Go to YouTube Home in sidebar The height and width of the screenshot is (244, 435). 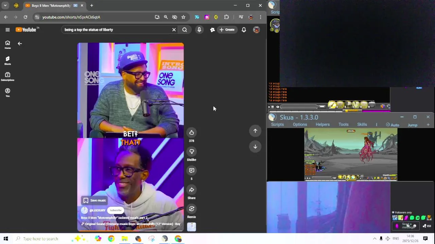pos(7,44)
